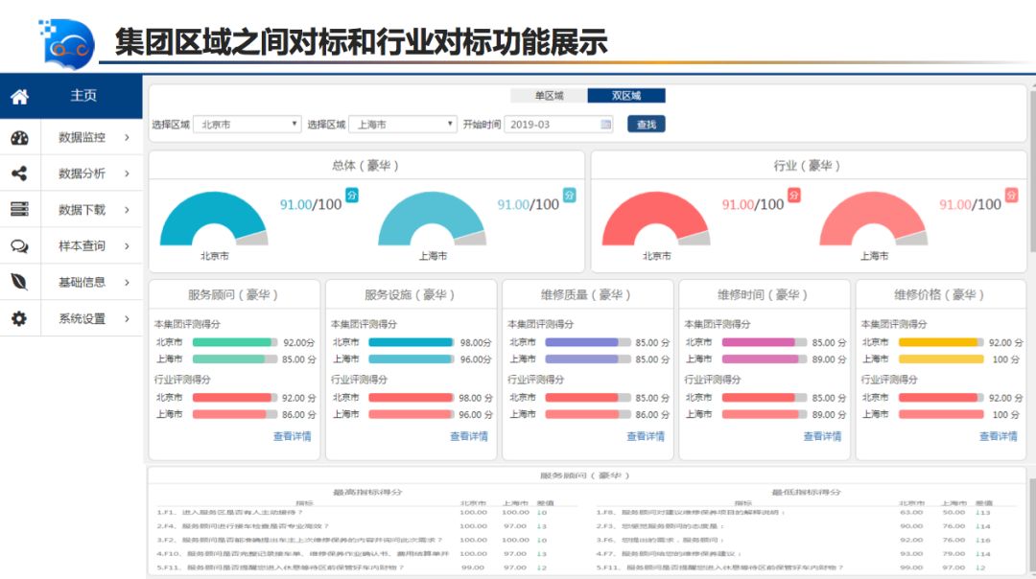Select 数据分析 menu item

click(x=82, y=174)
